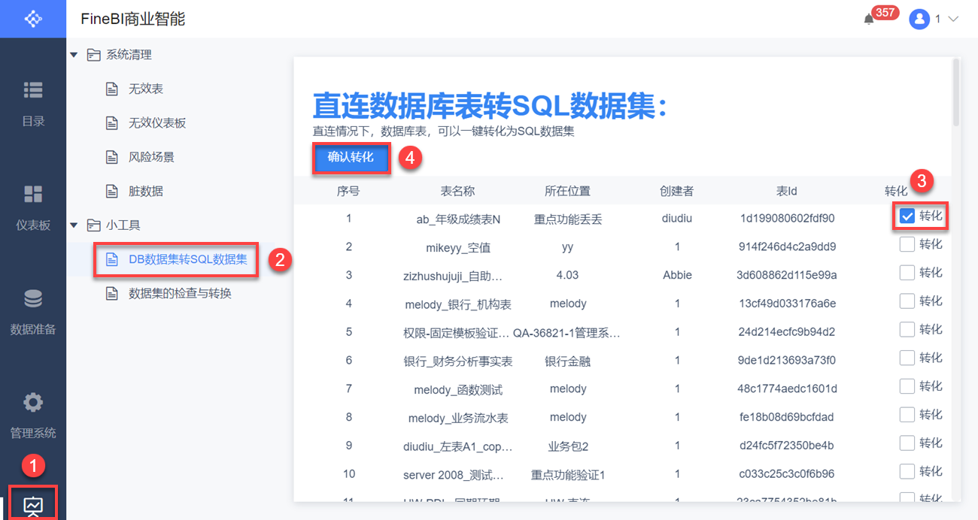Click the document icon beside 无效表
This screenshot has width=978, height=520.
112,89
